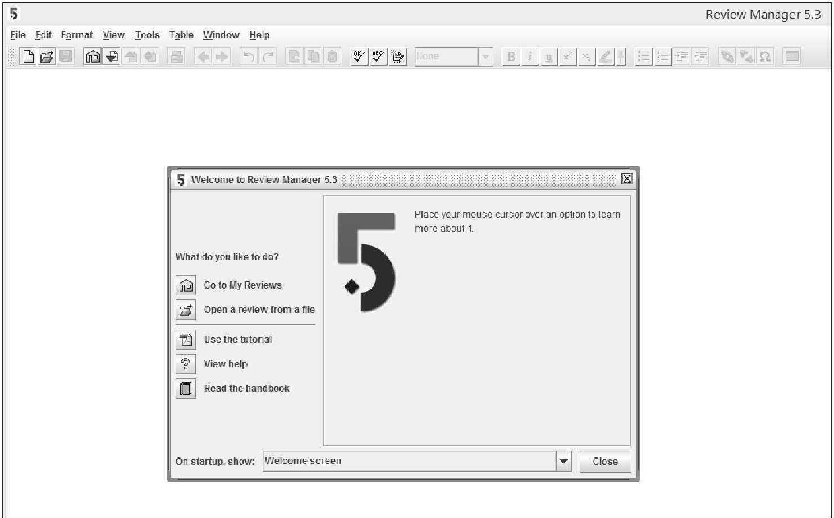Image resolution: width=834 pixels, height=518 pixels.
Task: Click the Open a review from a file button
Action: pyautogui.click(x=186, y=309)
